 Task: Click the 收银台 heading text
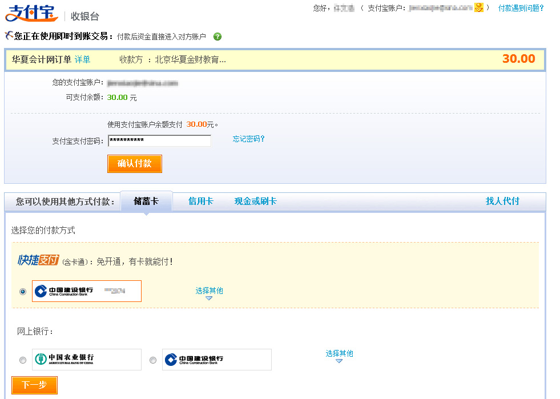(x=84, y=17)
